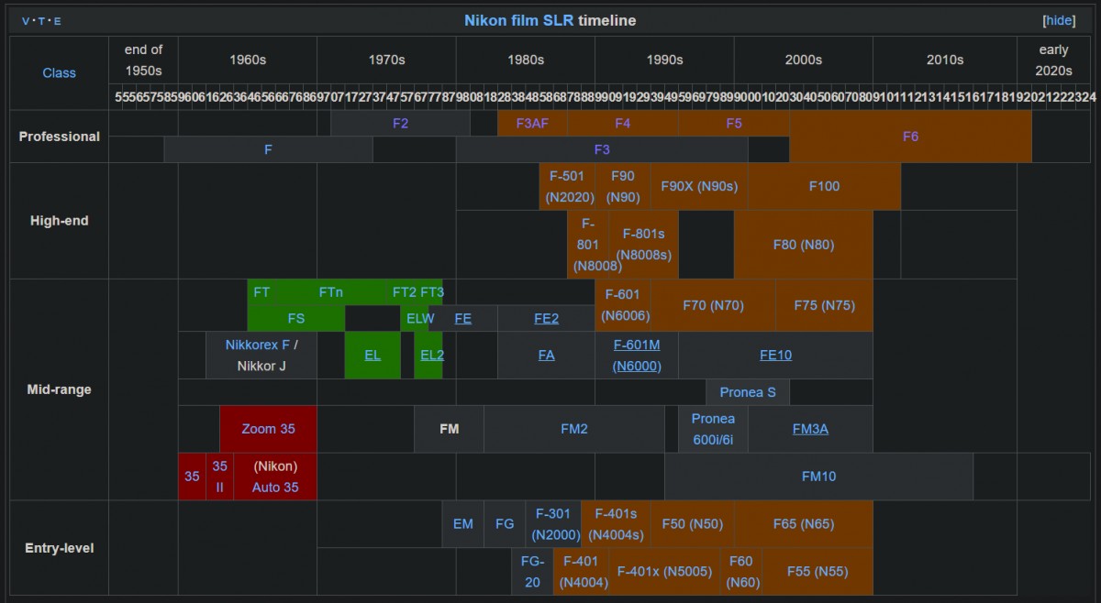Open the F3AF camera link
Image resolution: width=1101 pixels, height=603 pixels.
click(x=532, y=123)
